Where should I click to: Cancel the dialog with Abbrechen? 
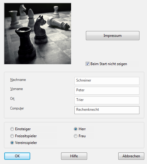point(131,156)
